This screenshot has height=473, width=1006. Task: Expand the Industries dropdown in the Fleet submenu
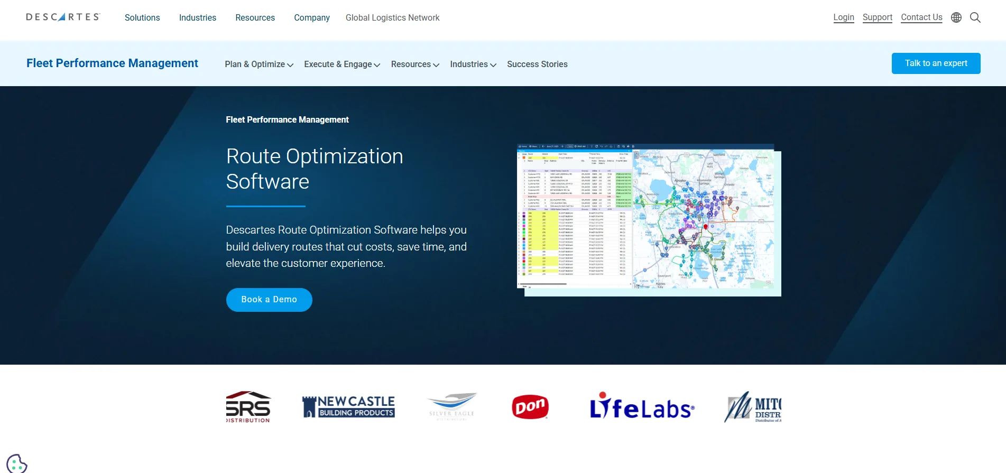(x=473, y=64)
